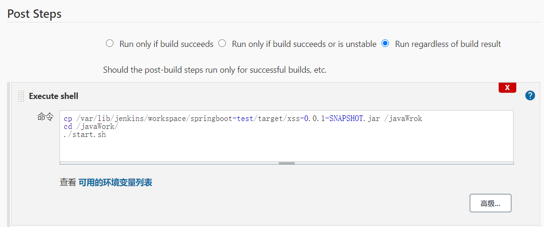This screenshot has width=544, height=227.
Task: Select Run only if build succeeds or is unstable
Action: click(222, 44)
